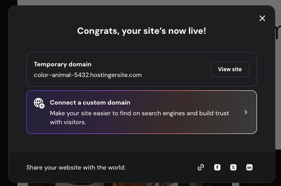Click the Temporary domain label
Image resolution: width=281 pixels, height=186 pixels.
[x=62, y=64]
